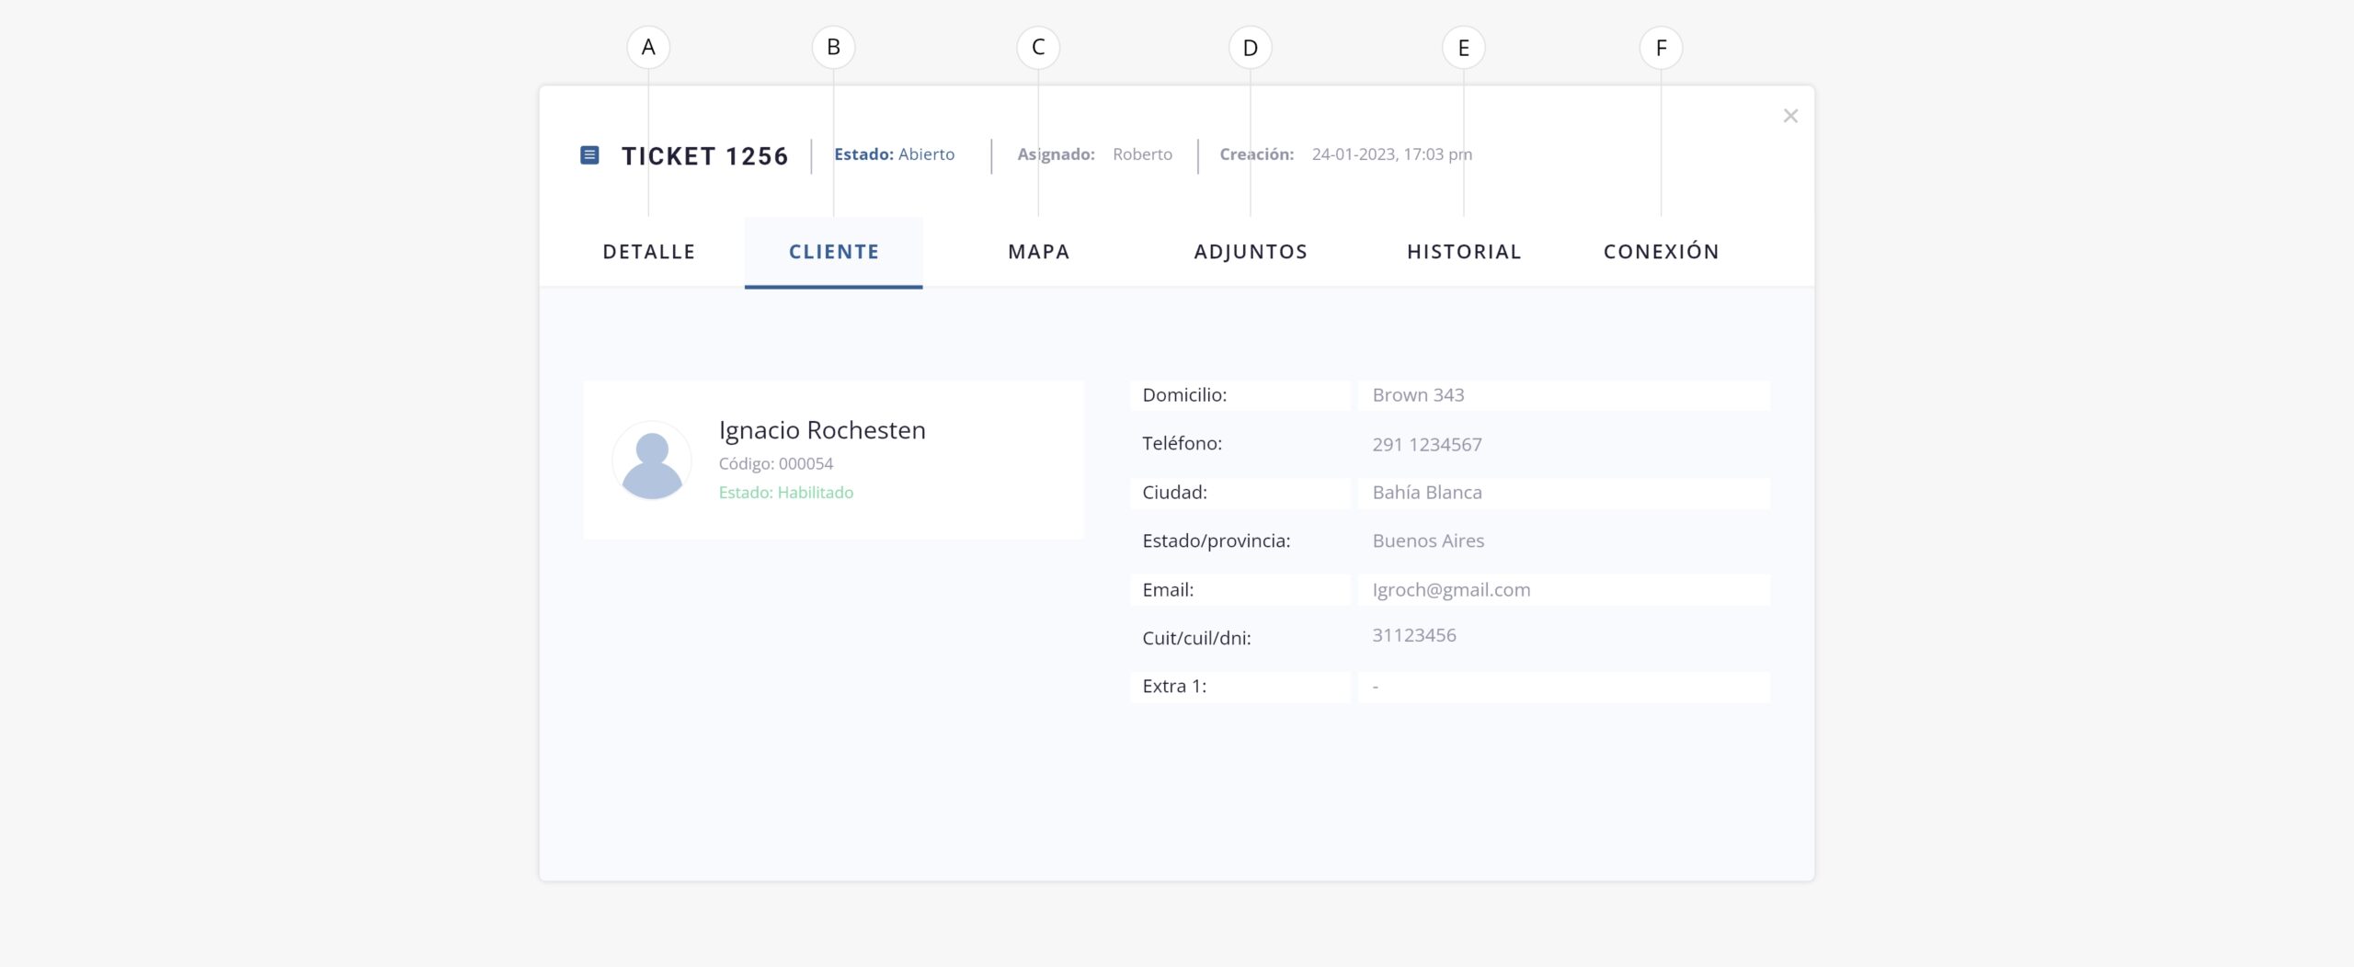Go to the Adjuntos tab
This screenshot has height=967, width=2354.
click(x=1250, y=252)
